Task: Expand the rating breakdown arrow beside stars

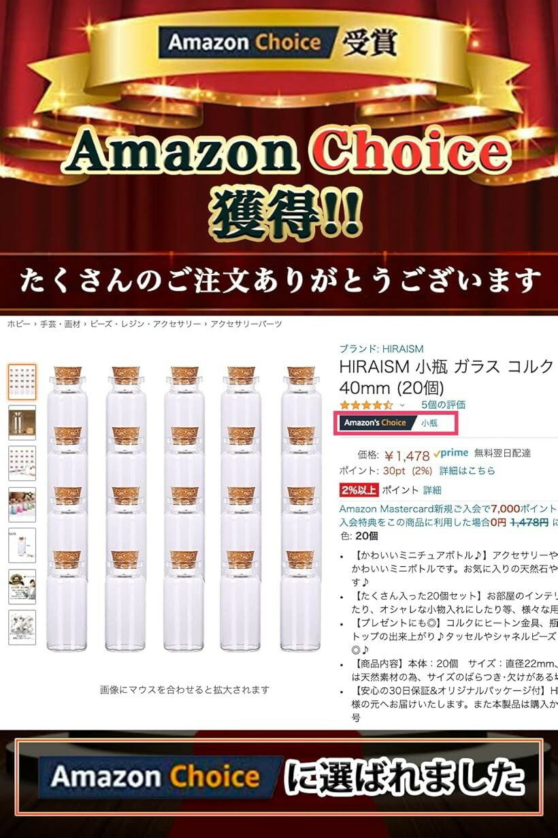Action: 401,405
